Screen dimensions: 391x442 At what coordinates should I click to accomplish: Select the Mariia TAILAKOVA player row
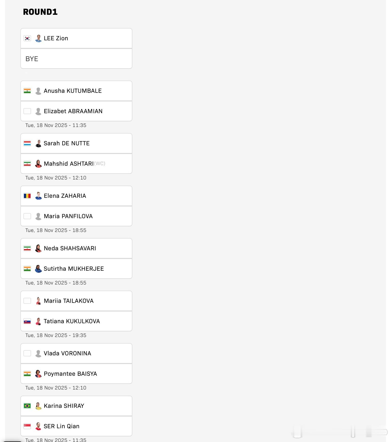coord(76,301)
